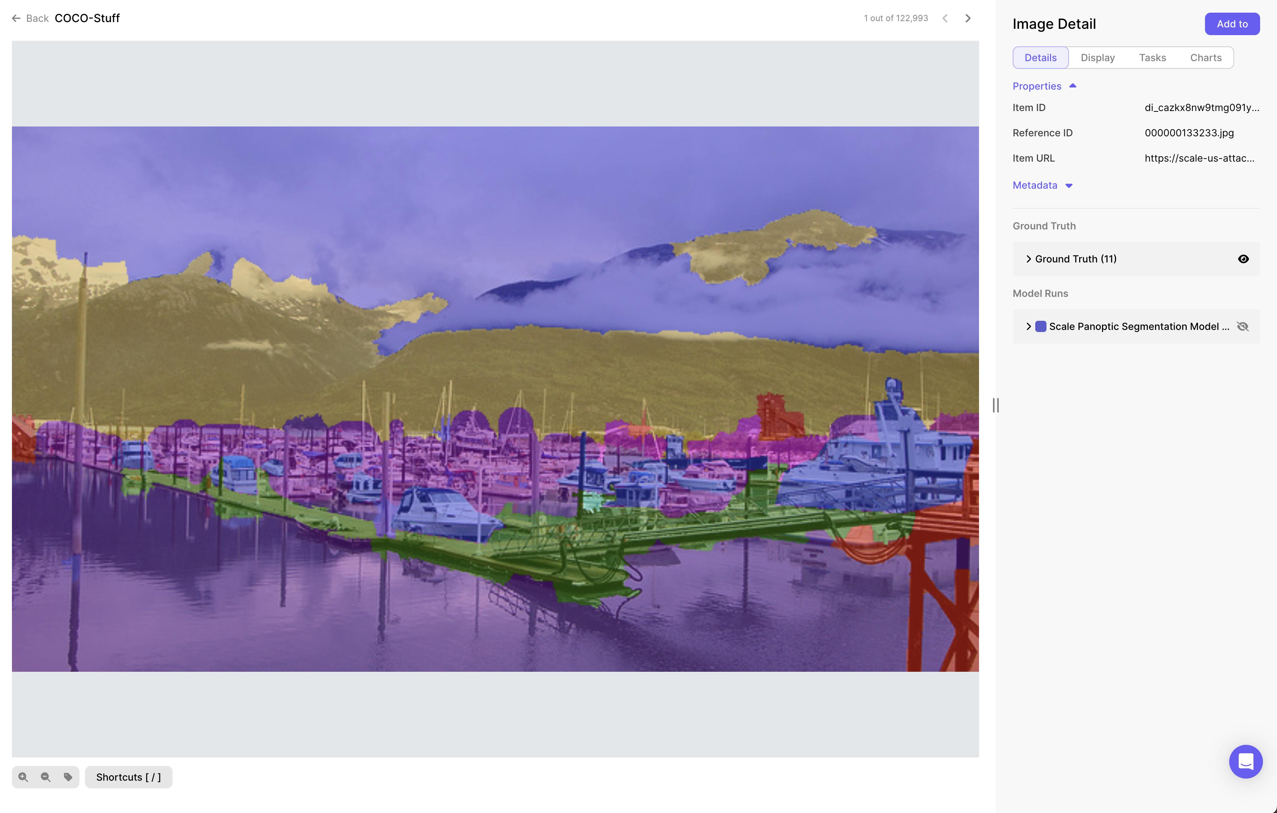Image resolution: width=1277 pixels, height=813 pixels.
Task: Open the Shortcuts [ / ] button
Action: click(x=128, y=777)
